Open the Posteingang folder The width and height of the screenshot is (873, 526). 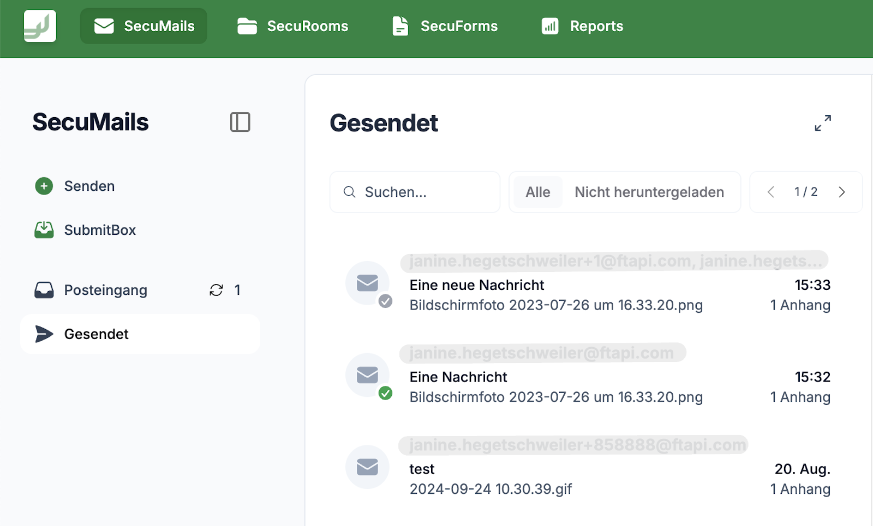106,290
